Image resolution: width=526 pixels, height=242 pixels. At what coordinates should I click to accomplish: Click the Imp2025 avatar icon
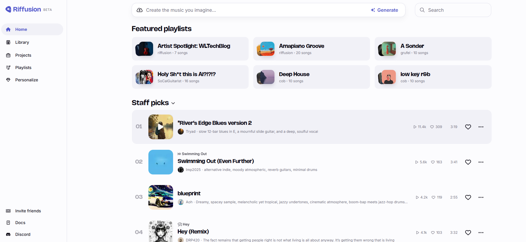click(181, 170)
